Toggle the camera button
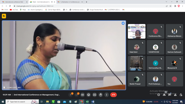185x104 pixels. [76, 95]
